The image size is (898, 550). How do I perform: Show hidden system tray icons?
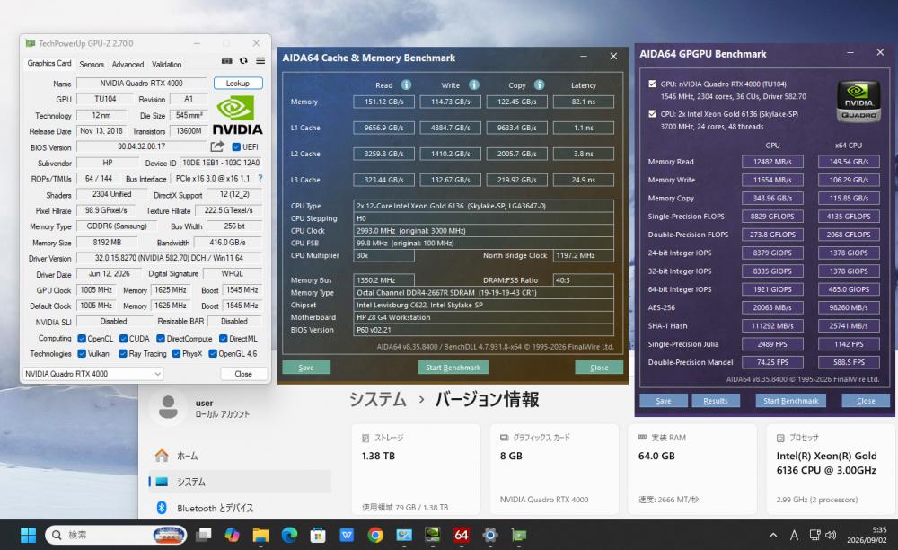pyautogui.click(x=773, y=535)
